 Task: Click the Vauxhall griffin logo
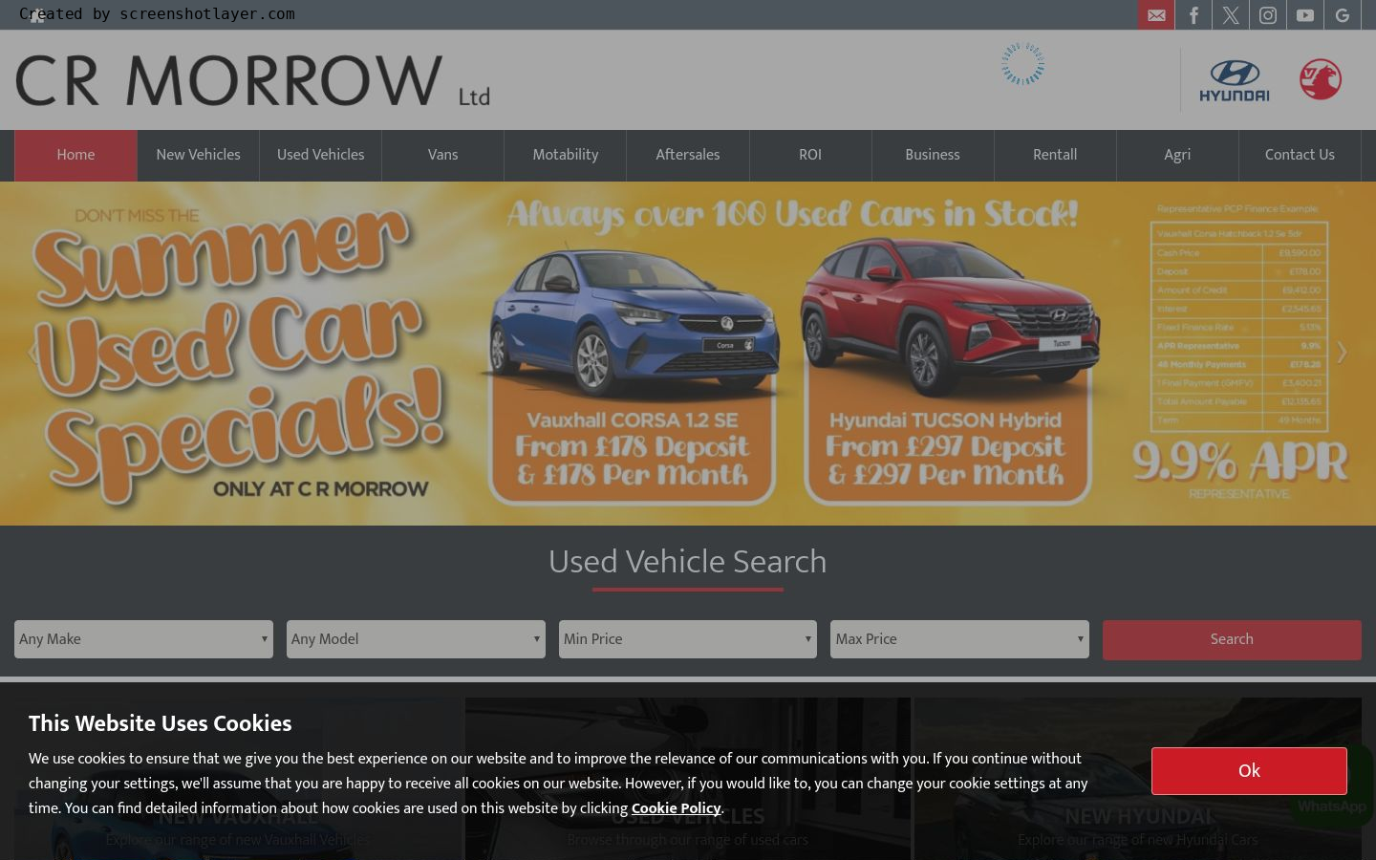[x=1321, y=79]
